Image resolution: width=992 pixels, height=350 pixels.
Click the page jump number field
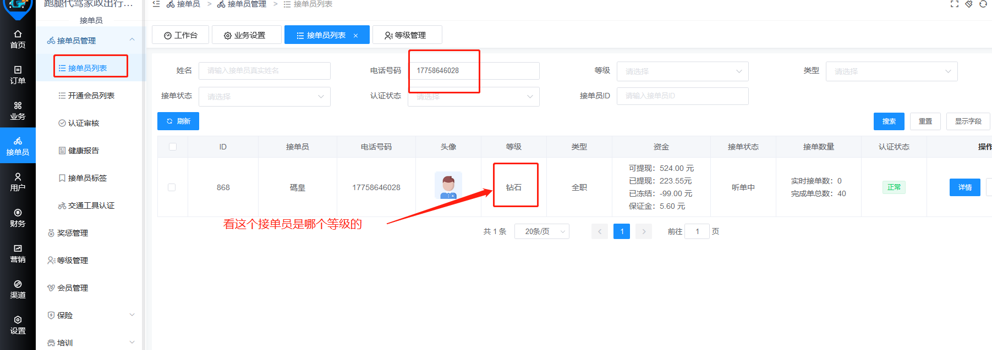point(697,231)
